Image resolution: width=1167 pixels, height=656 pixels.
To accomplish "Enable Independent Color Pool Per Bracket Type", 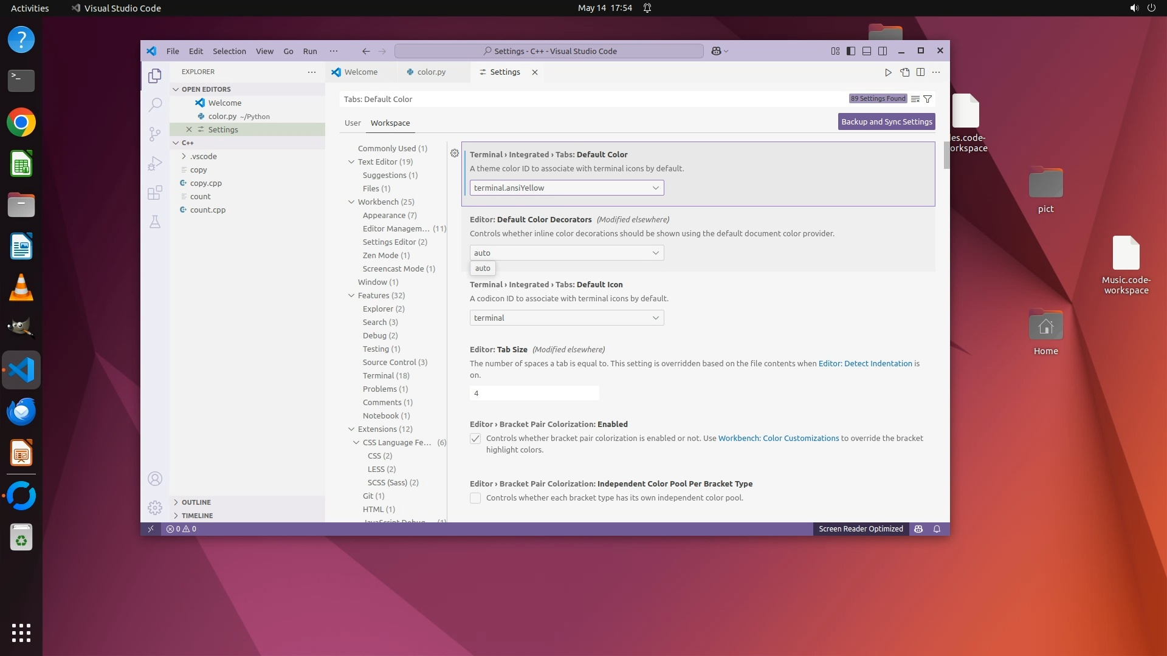I will coord(475,498).
